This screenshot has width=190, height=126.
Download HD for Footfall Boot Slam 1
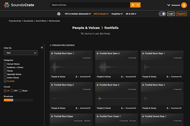tap(85, 77)
